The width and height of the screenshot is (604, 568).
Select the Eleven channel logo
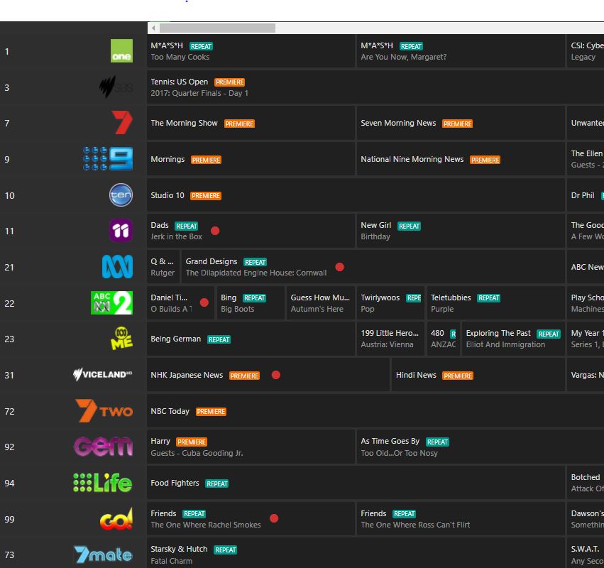pyautogui.click(x=121, y=231)
